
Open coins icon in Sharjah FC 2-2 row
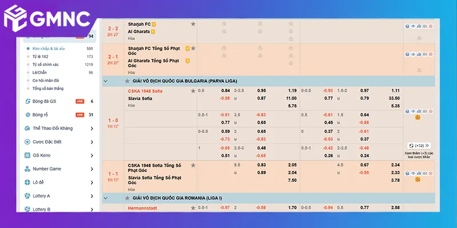pyautogui.click(x=407, y=26)
